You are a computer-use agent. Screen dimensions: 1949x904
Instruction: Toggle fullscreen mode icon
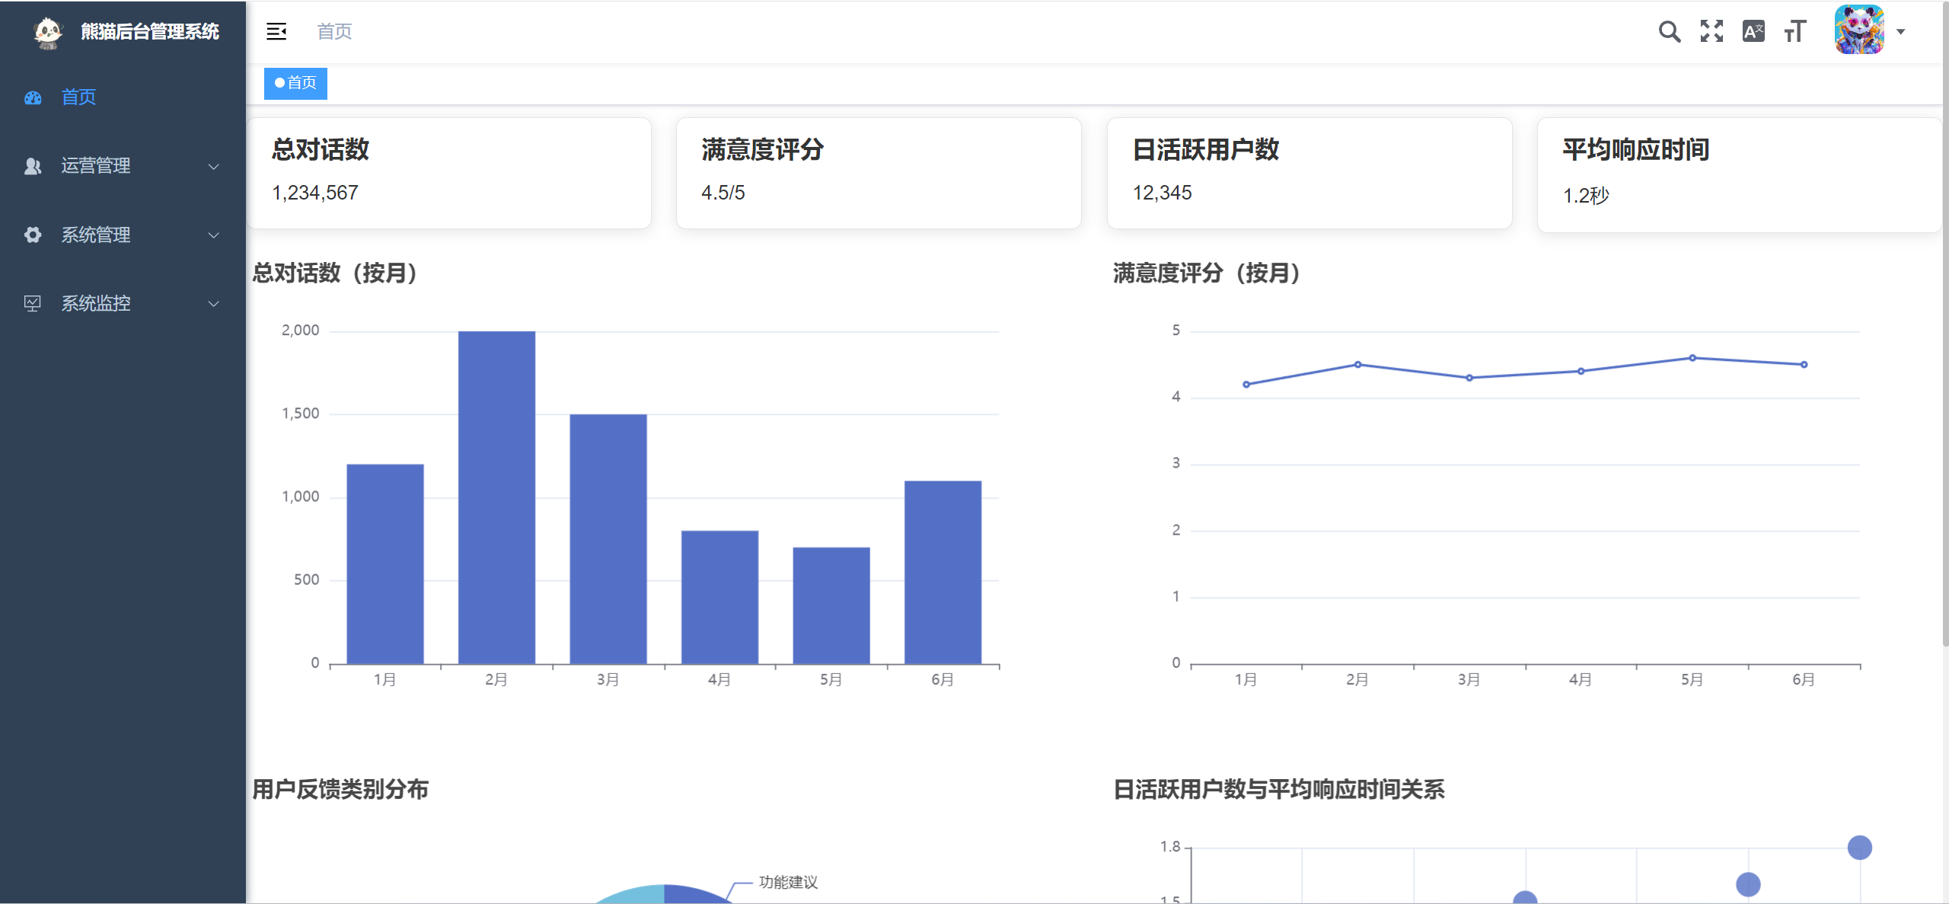[1711, 31]
